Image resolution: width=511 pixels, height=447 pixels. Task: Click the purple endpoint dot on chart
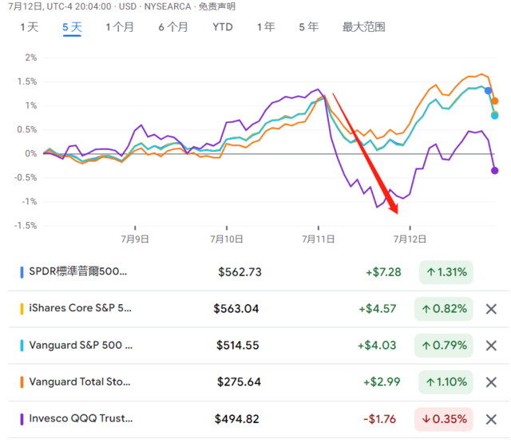tap(495, 170)
